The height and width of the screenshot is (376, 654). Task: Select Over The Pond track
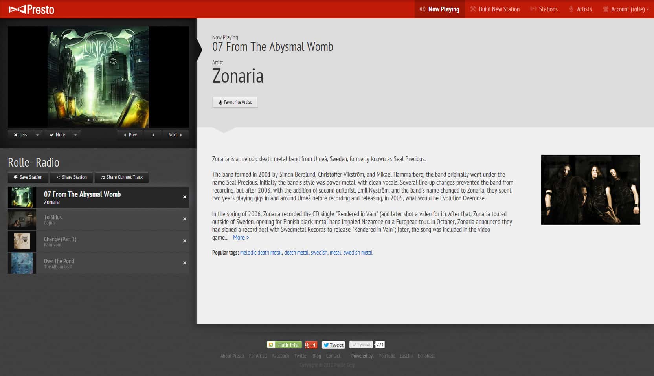tap(98, 263)
